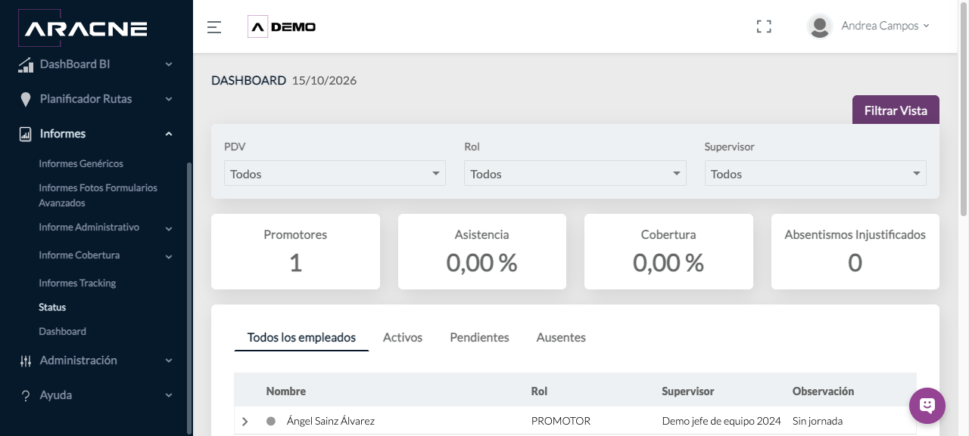Open Informes Genéricos in the sidebar

pos(81,164)
